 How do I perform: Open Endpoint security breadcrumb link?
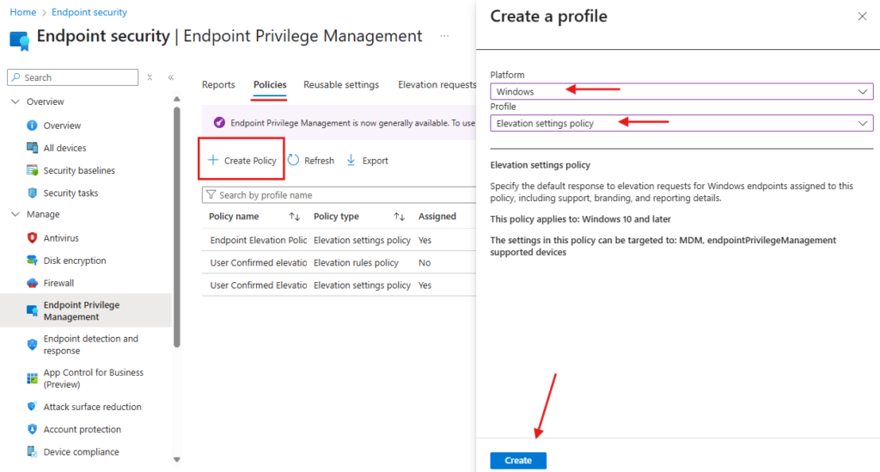pyautogui.click(x=89, y=12)
